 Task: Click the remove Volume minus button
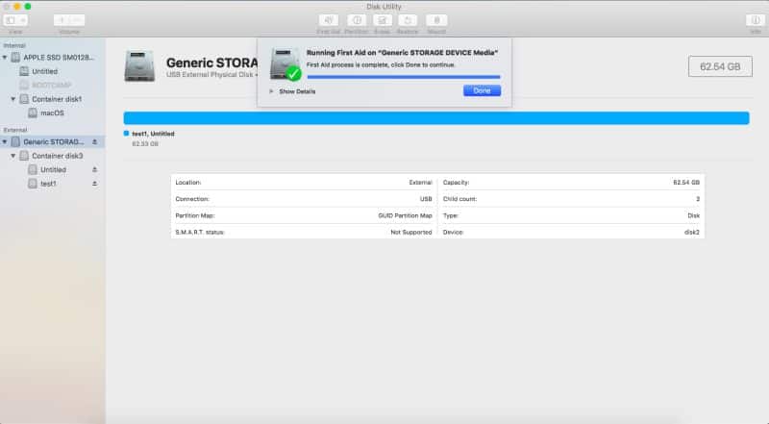(77, 20)
